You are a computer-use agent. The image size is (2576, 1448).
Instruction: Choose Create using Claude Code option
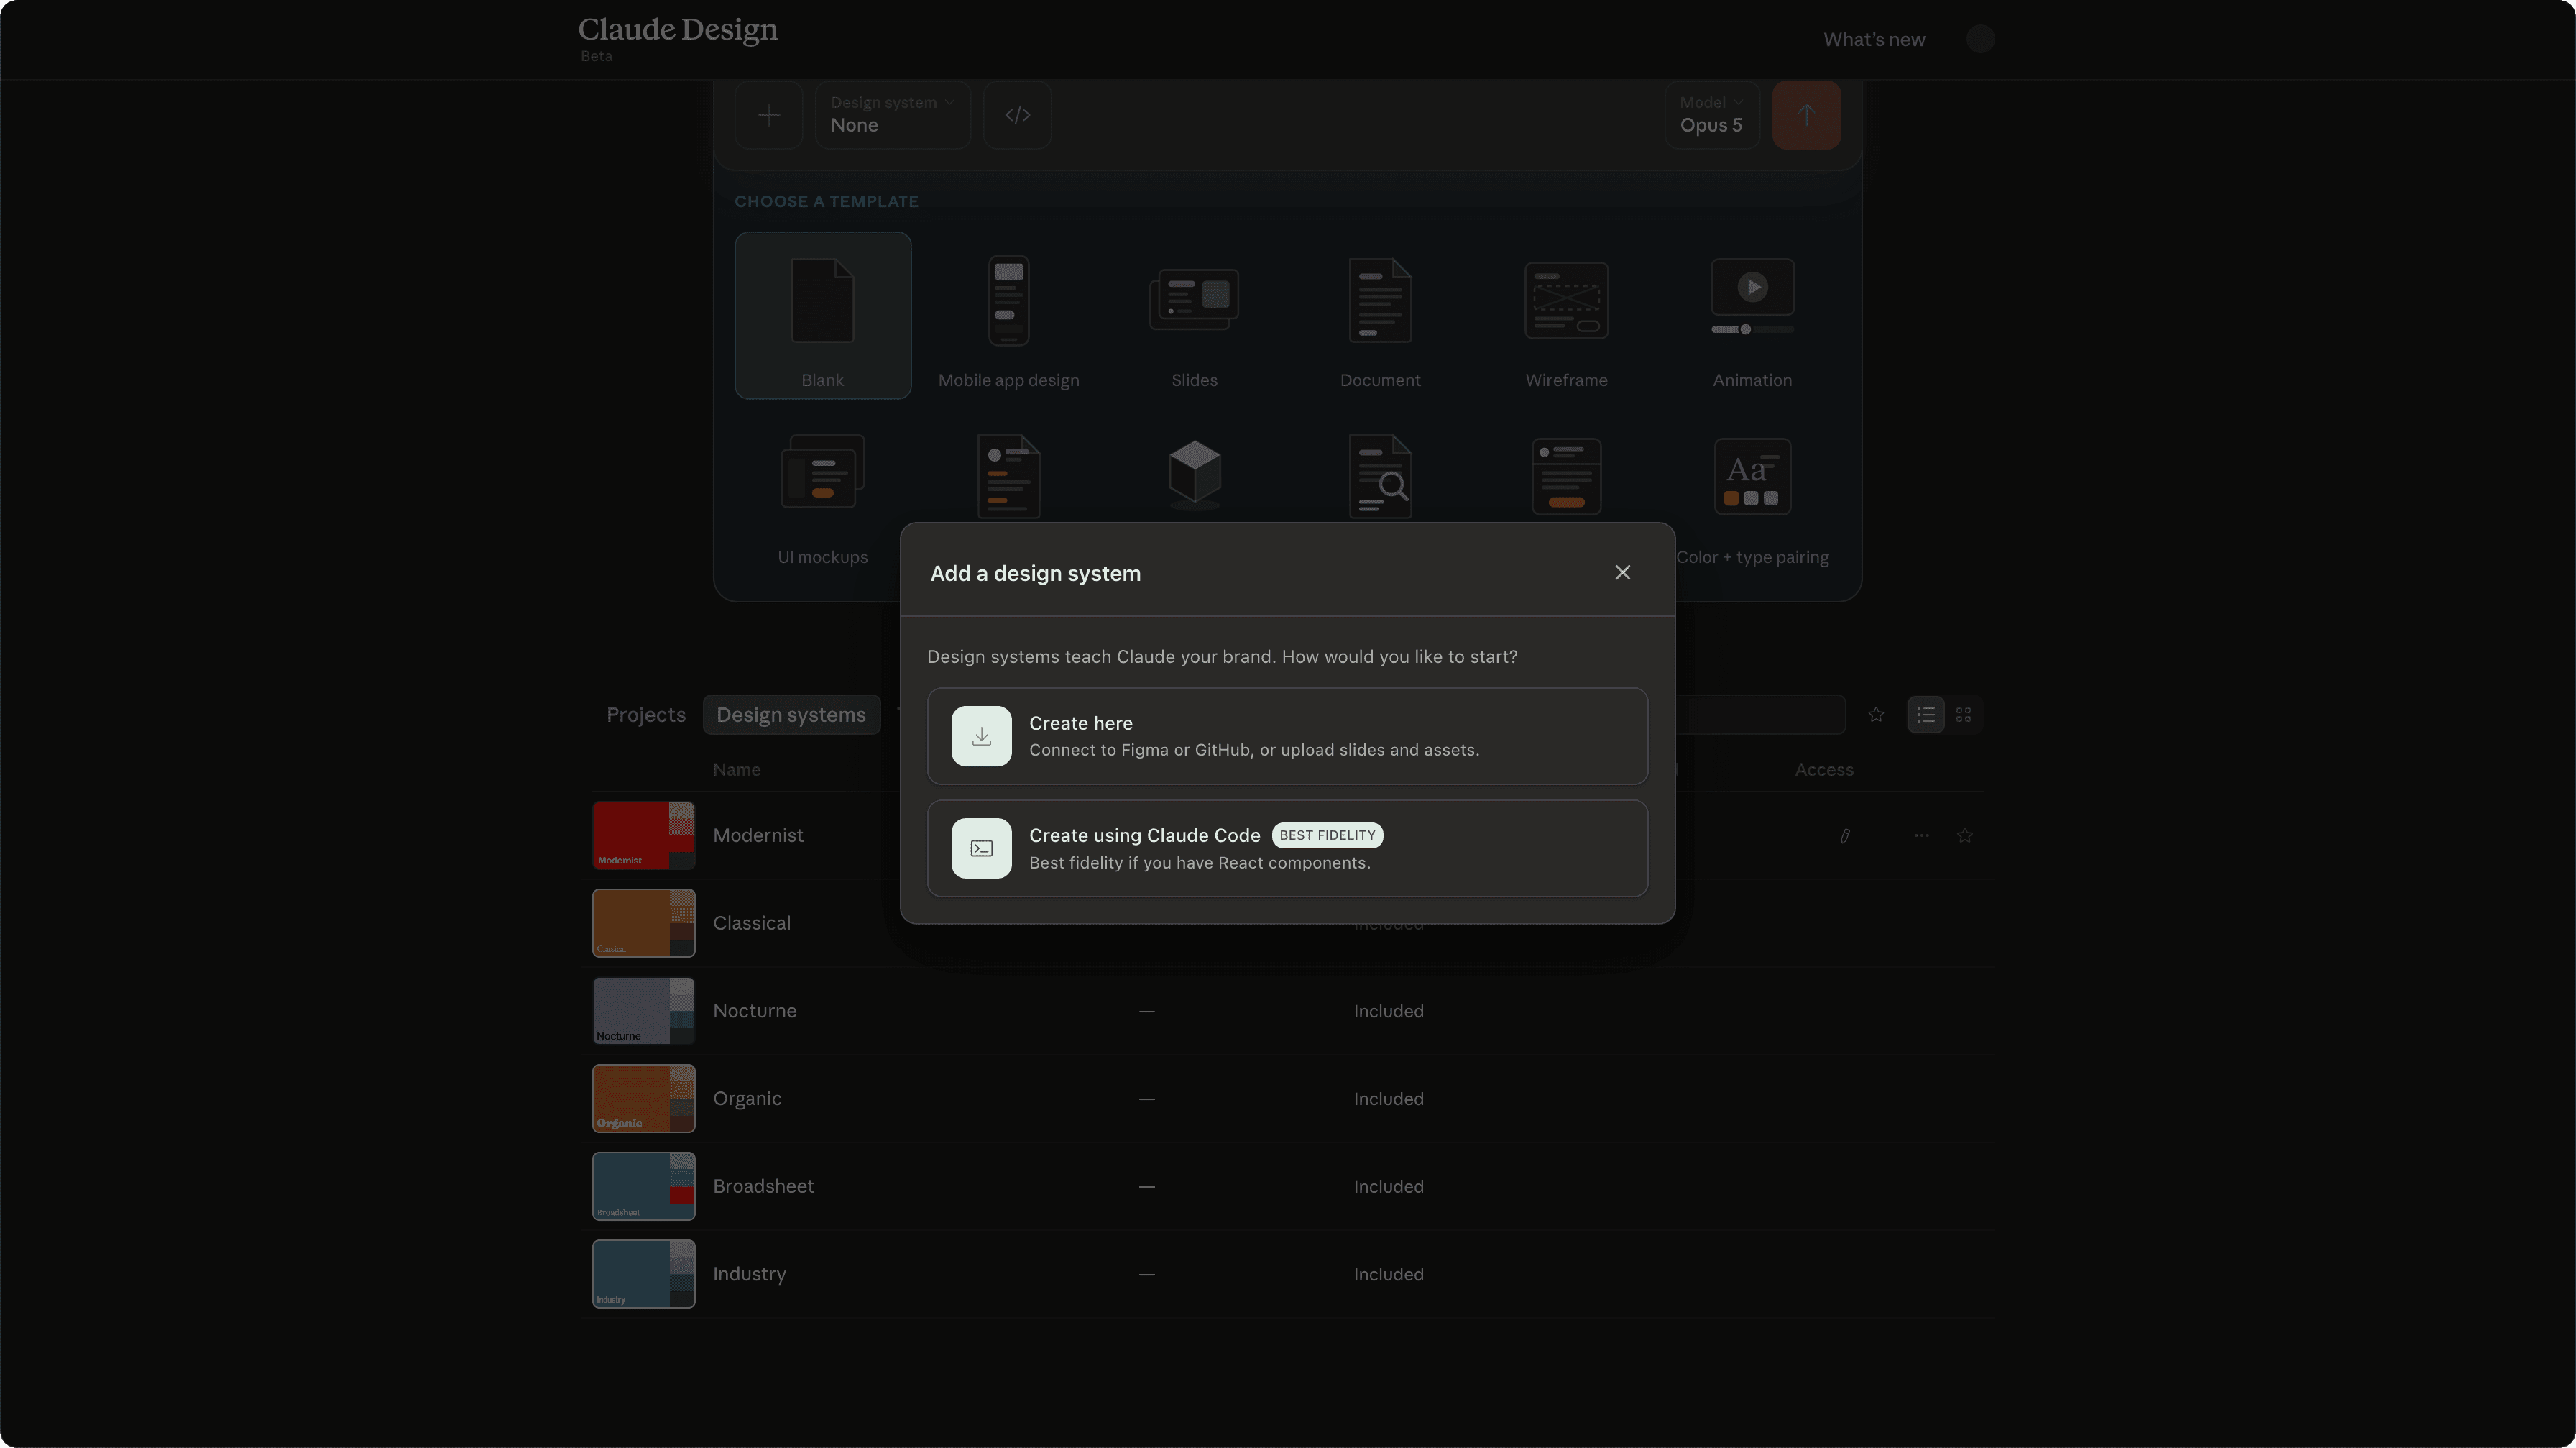point(1287,848)
